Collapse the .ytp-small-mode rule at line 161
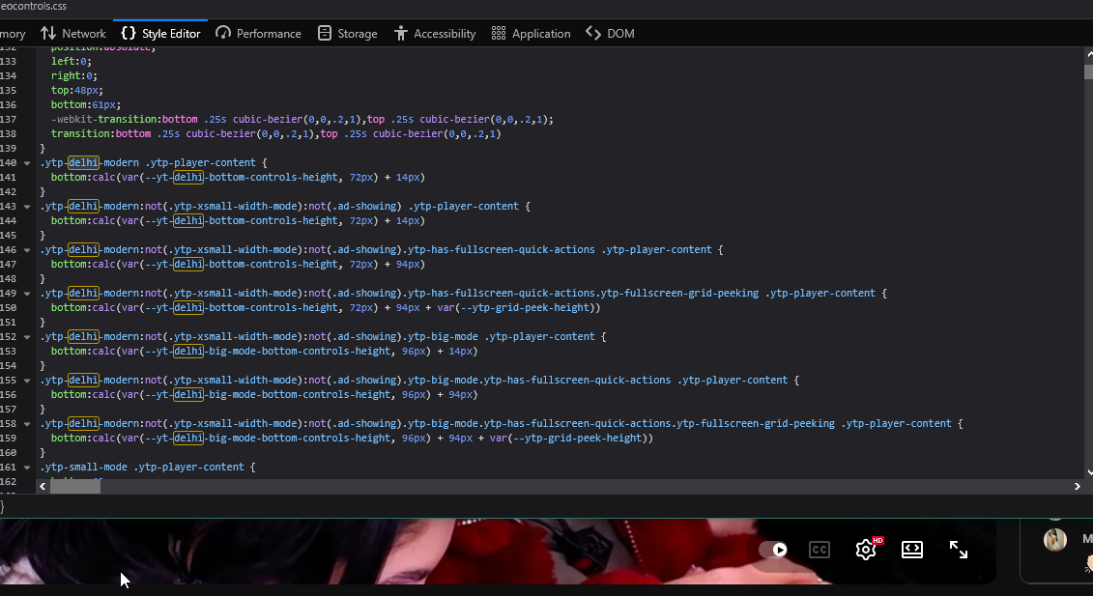 [x=27, y=467]
